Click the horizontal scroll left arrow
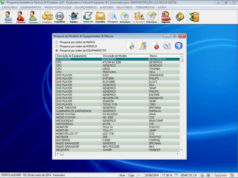Image resolution: width=238 pixels, height=178 pixels. coord(57,154)
